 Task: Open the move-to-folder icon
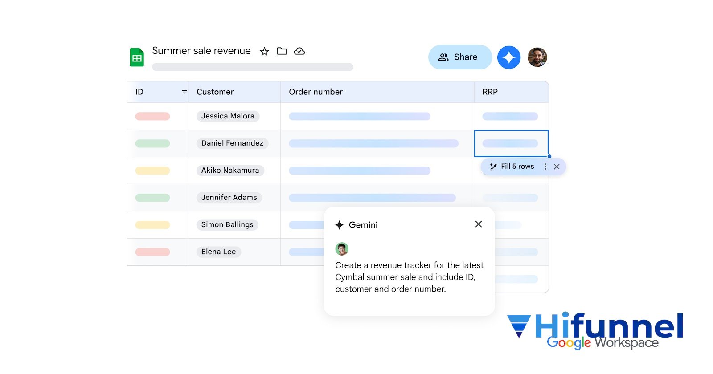(x=282, y=51)
